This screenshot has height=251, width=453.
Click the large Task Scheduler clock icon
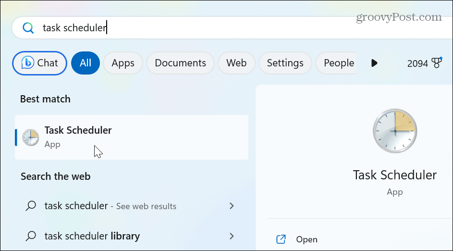point(395,131)
